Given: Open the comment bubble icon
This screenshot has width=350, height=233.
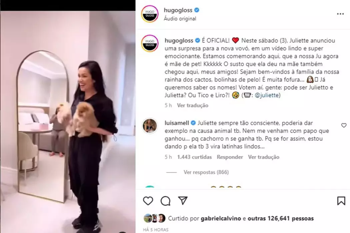Looking at the screenshot, I should 165,201.
